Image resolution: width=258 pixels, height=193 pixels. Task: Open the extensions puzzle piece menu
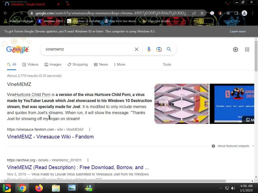click(228, 13)
